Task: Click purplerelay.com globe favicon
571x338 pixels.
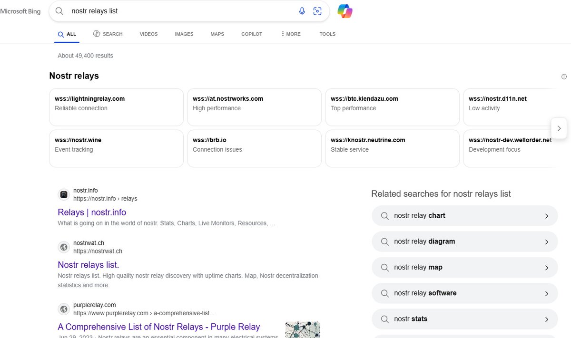Action: coord(64,309)
